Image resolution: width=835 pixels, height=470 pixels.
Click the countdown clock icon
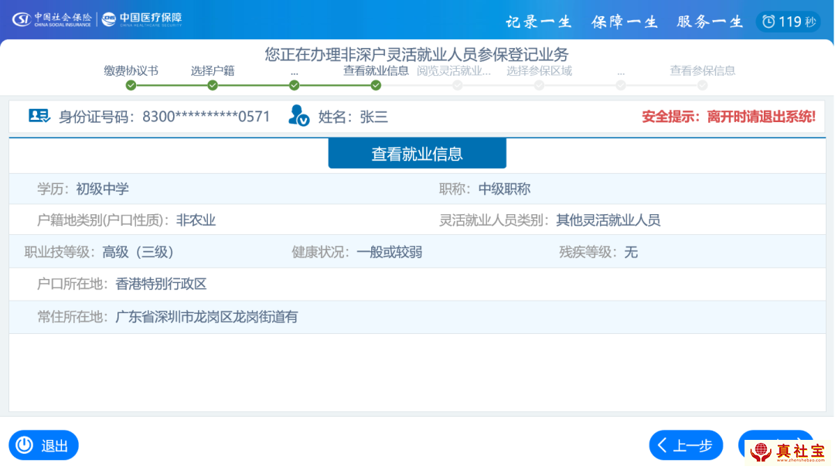tap(769, 22)
